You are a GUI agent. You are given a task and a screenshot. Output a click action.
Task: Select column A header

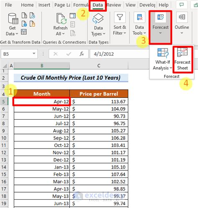(x=11, y=66)
